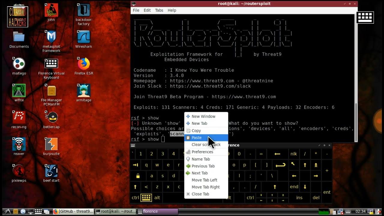Viewport: 384px width, 216px height.
Task: Click the web browser globe icon in the taskbar
Action: click(x=23, y=211)
